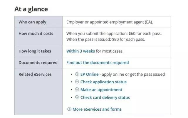This screenshot has width=188, height=118.
Task: Click the $60 application fee text line
Action: (114, 33)
